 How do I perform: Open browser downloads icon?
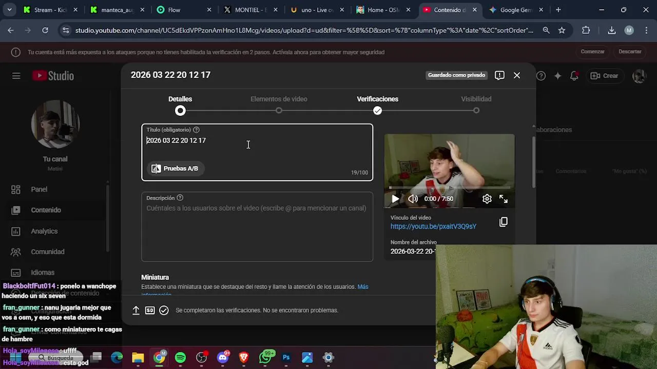[612, 30]
